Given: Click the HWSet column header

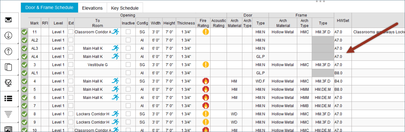Looking at the screenshot, I should coord(343,21).
